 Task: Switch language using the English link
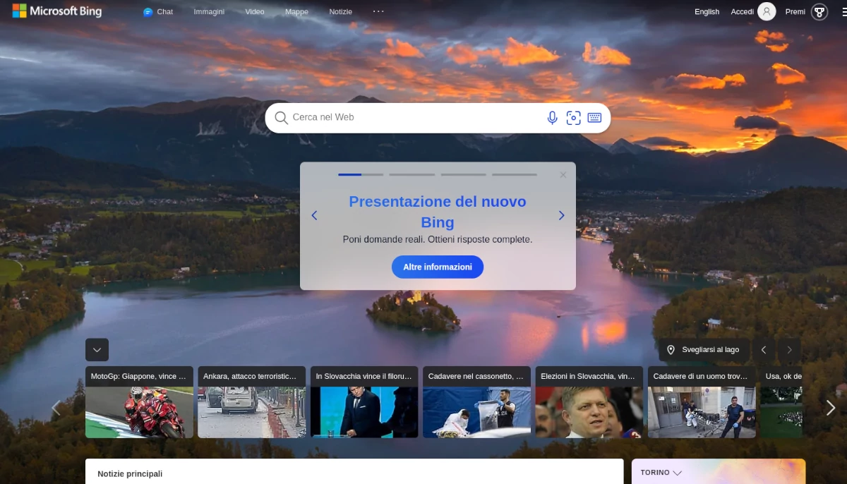click(x=707, y=12)
